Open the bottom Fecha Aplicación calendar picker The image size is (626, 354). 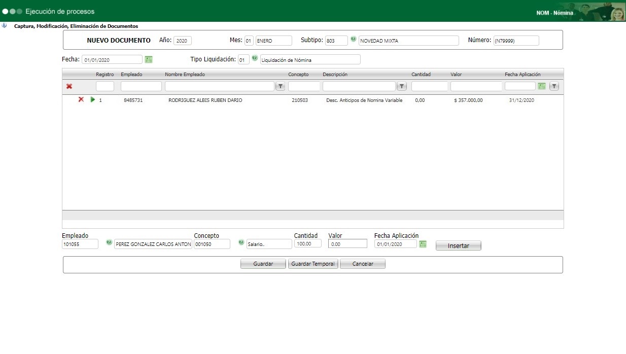click(423, 244)
